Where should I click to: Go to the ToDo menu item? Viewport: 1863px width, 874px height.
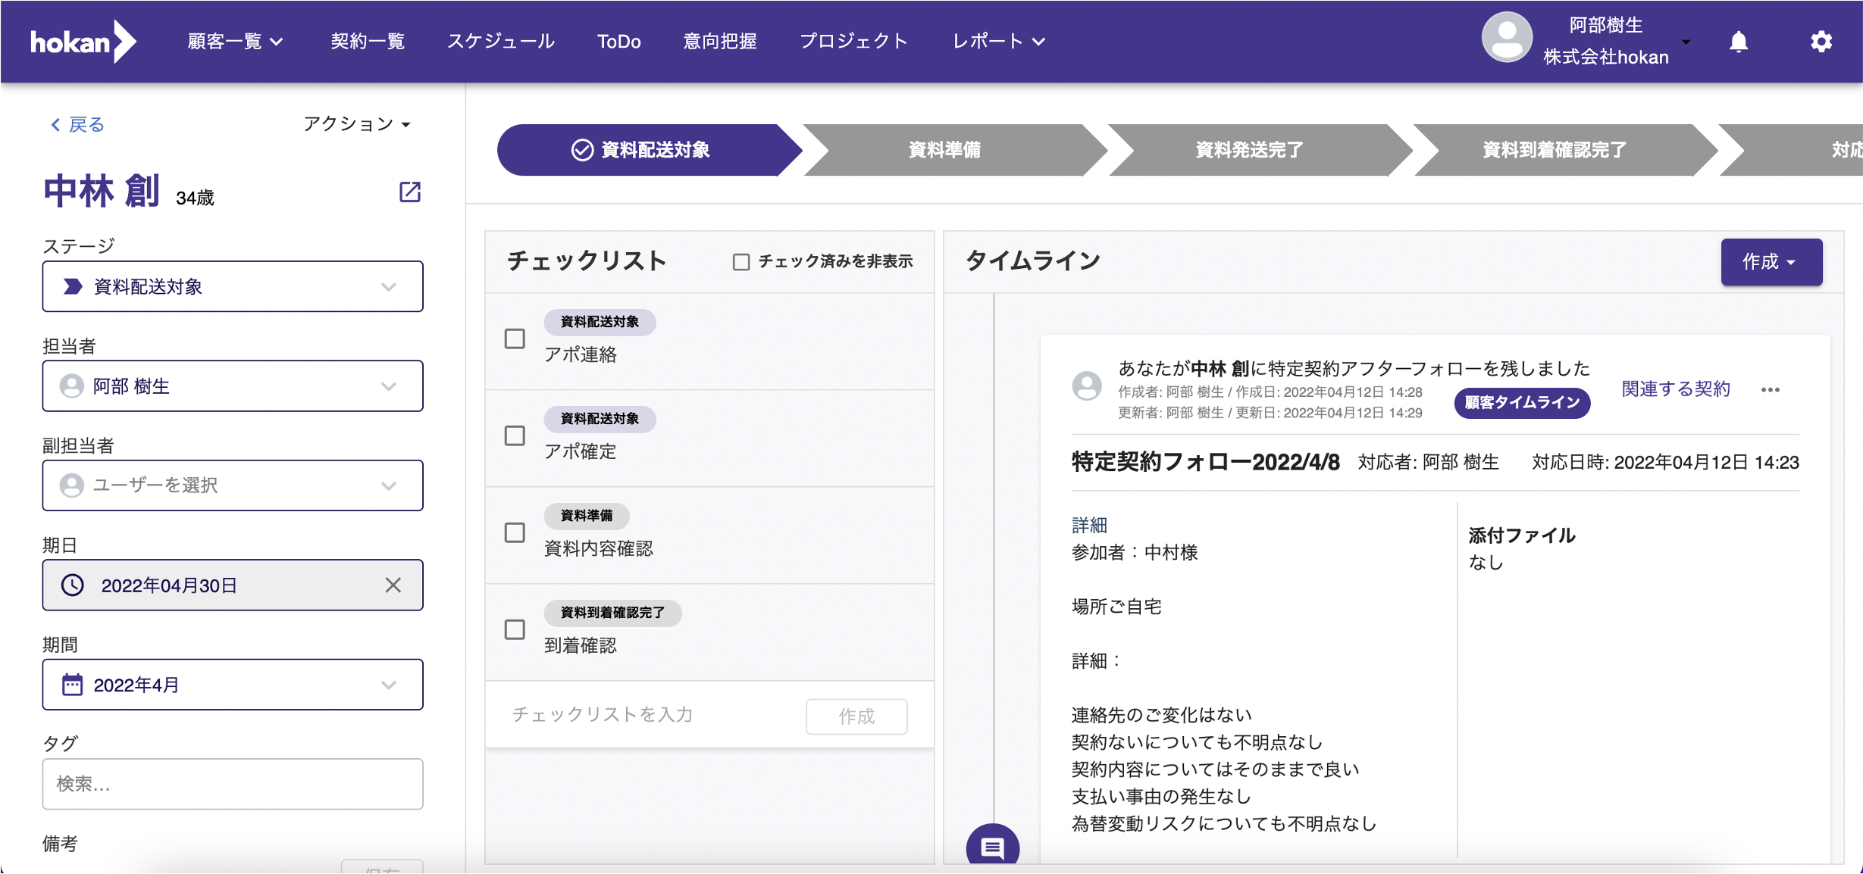(618, 42)
